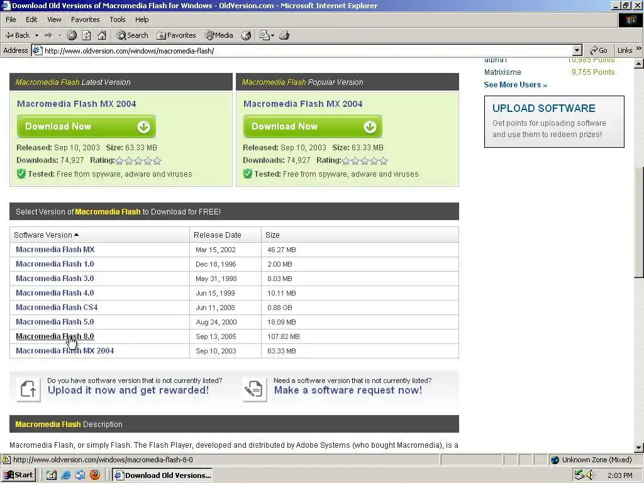Click the page scrollbar down arrow
Screen dimensions: 644x483
639,448
